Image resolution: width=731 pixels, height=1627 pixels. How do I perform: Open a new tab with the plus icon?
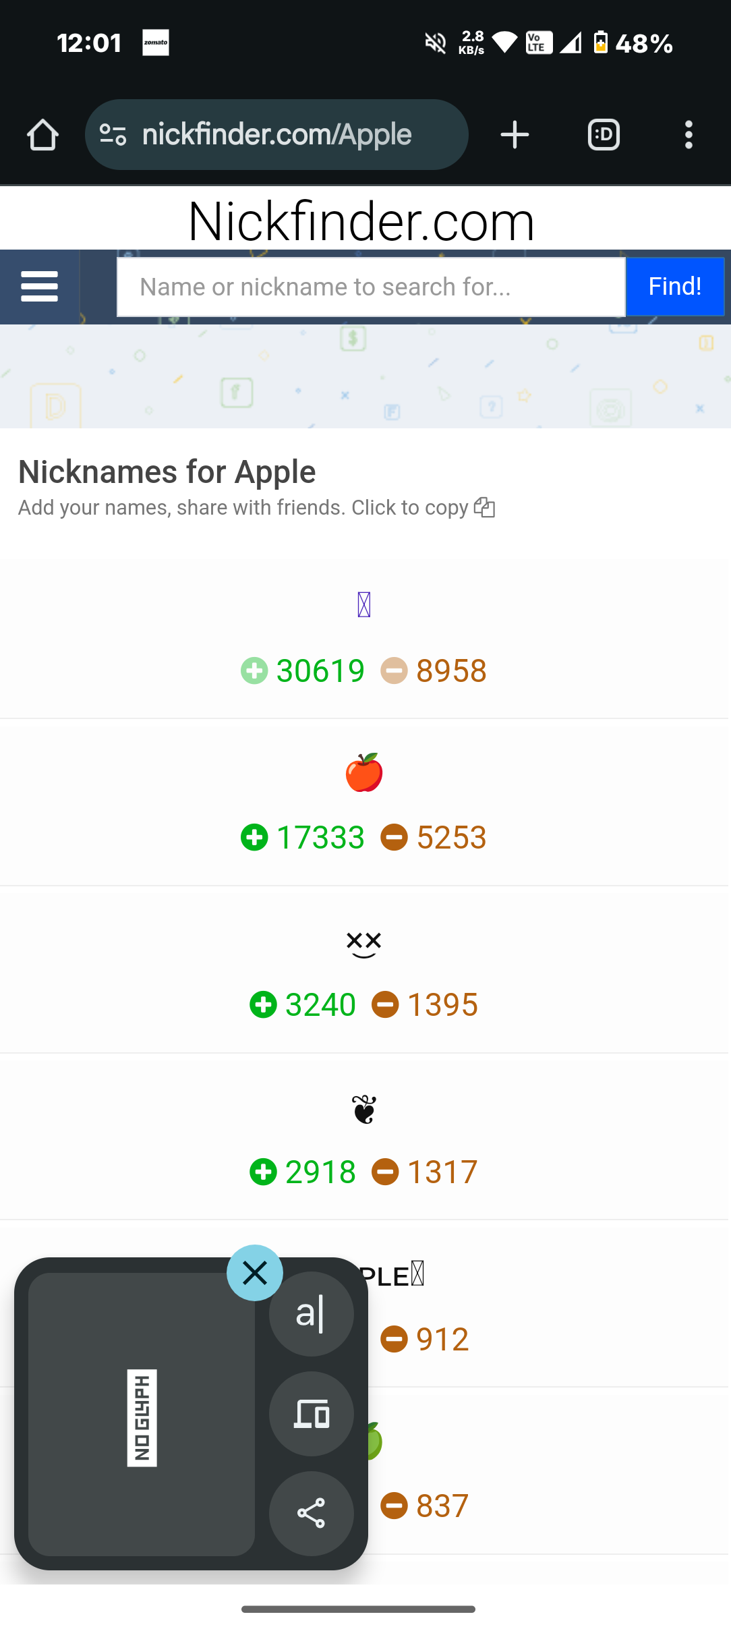(515, 135)
